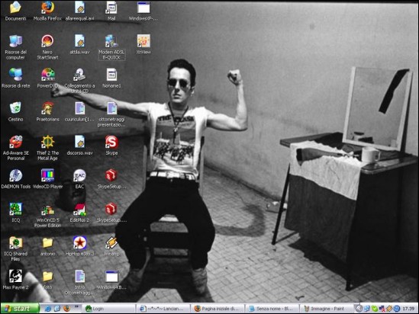Viewport: 419px width, 314px height.
Task: Click the taskbar clock showing 17.39
Action: 408,309
